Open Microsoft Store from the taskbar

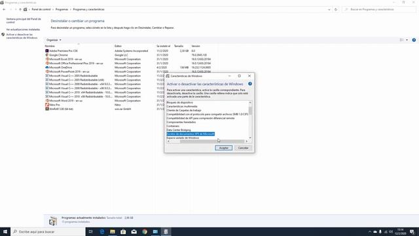(x=123, y=231)
